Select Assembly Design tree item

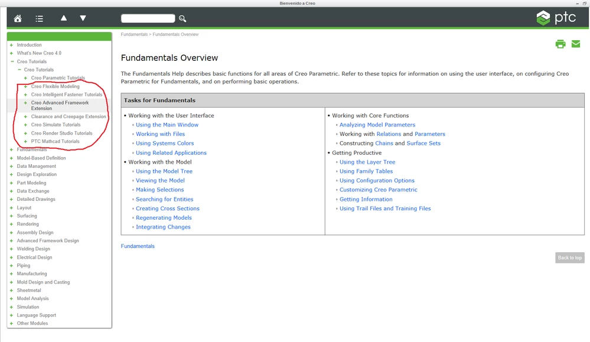(35, 233)
